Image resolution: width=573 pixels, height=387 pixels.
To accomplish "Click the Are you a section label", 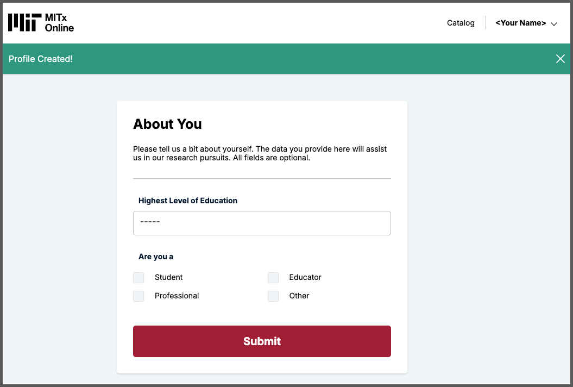I will 156,256.
